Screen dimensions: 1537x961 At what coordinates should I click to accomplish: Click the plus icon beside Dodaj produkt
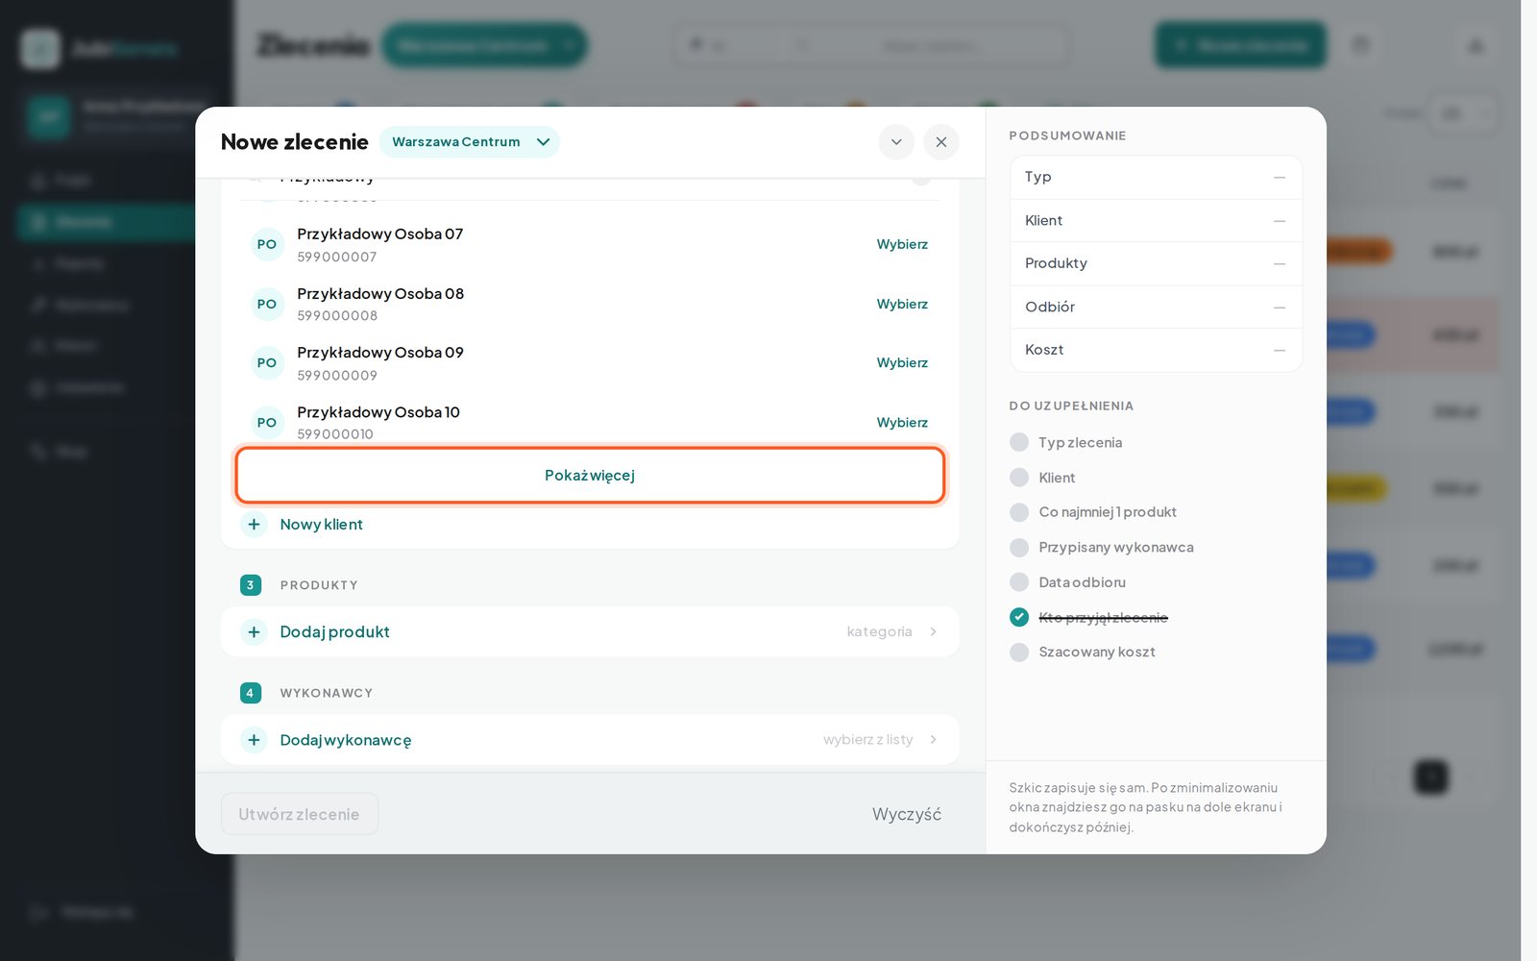[254, 632]
